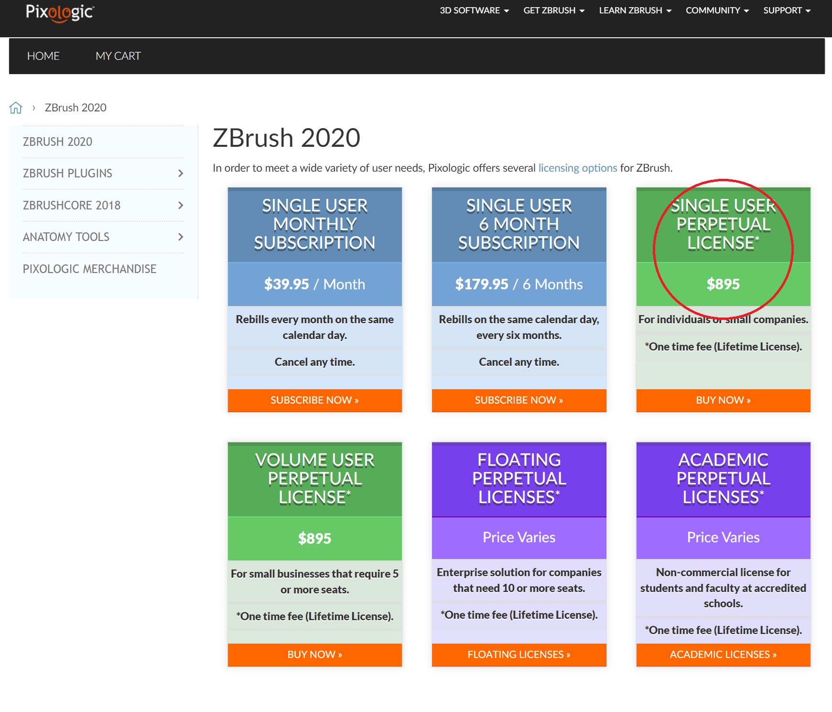Go to the Home tab
This screenshot has width=832, height=712.
click(x=43, y=56)
